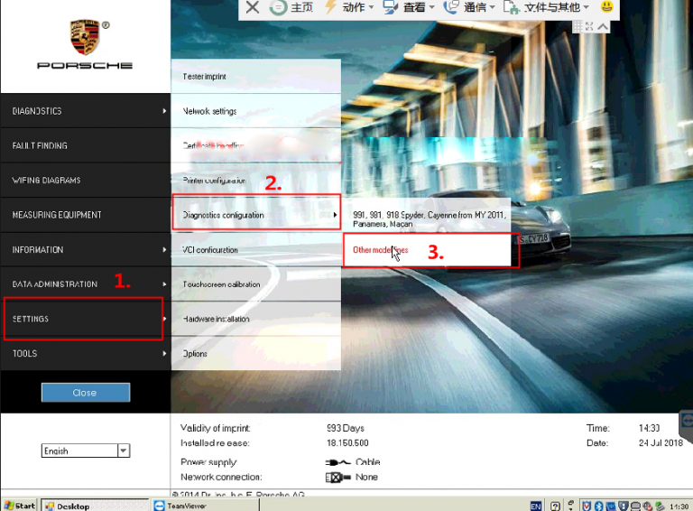This screenshot has height=511, width=693.
Task: Click the TeamViewer taskbar item
Action: coord(205,506)
